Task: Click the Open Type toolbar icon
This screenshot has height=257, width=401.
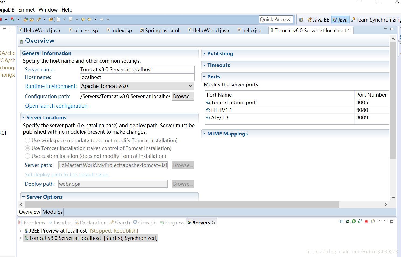Action: coord(26,19)
